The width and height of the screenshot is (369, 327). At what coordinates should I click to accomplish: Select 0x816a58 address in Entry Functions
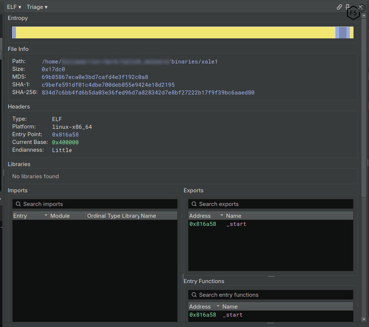coord(202,315)
